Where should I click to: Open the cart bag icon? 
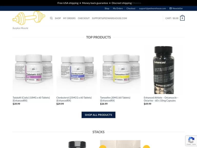click(x=182, y=18)
